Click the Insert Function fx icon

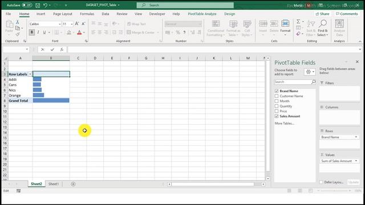(62, 50)
